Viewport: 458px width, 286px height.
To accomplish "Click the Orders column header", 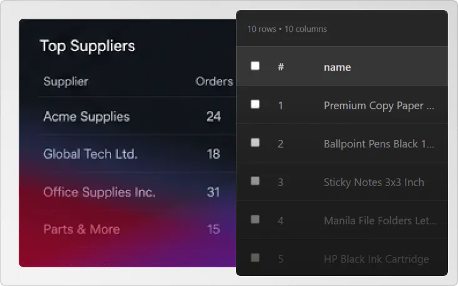I will click(215, 81).
